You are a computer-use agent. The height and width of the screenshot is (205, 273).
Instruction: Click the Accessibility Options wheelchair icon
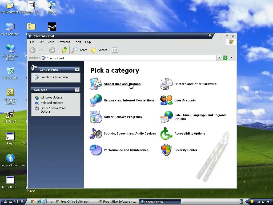tap(166, 133)
